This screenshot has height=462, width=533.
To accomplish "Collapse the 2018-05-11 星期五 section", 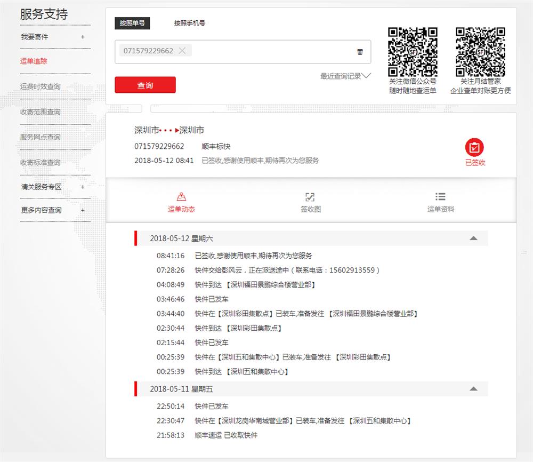I will [x=473, y=389].
